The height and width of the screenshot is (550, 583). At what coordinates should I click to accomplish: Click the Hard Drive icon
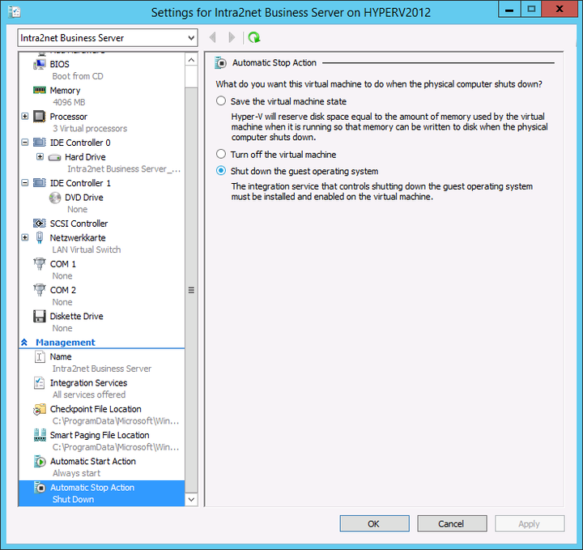(x=55, y=157)
